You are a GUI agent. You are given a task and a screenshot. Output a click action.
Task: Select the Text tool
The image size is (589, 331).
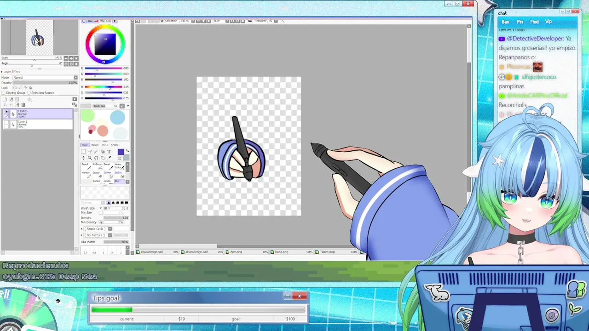(x=109, y=151)
